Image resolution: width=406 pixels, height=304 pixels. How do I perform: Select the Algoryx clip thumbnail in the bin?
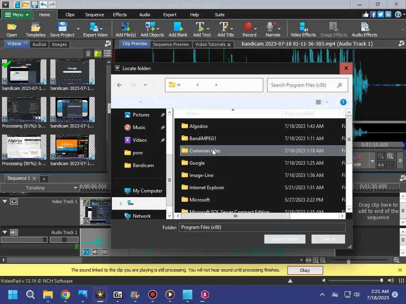pyautogui.click(x=24, y=147)
